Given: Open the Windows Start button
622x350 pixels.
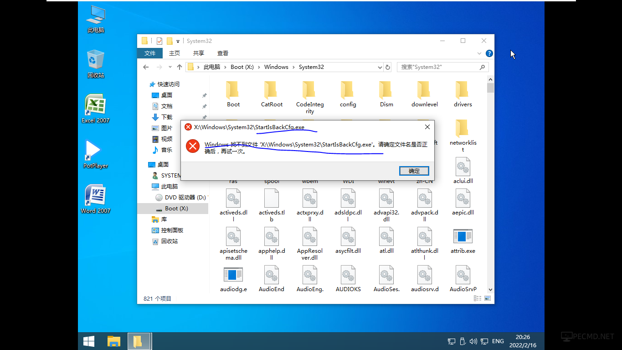Looking at the screenshot, I should [89, 341].
